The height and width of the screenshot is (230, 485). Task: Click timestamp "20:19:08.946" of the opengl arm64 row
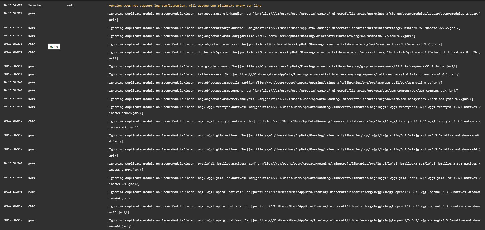(x=13, y=220)
